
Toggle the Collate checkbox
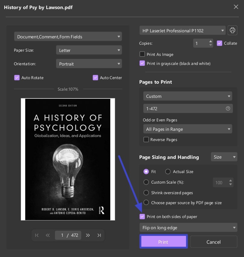(220, 43)
